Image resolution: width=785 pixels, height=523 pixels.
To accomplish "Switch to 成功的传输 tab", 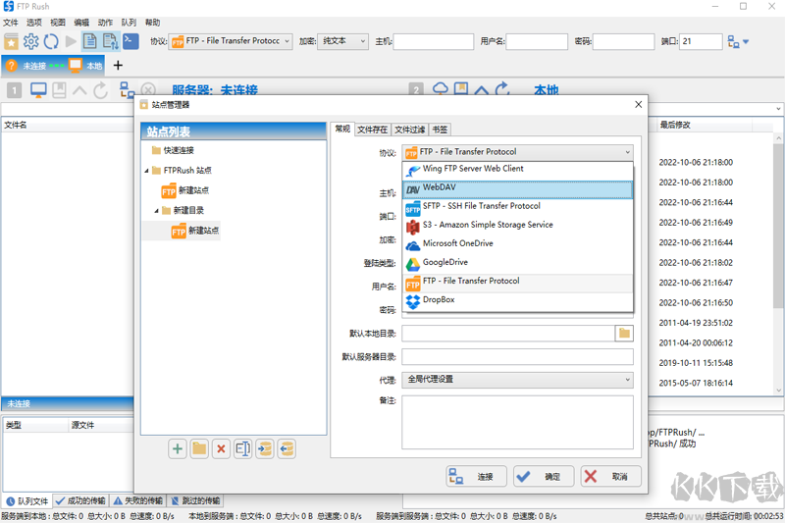I will click(80, 500).
